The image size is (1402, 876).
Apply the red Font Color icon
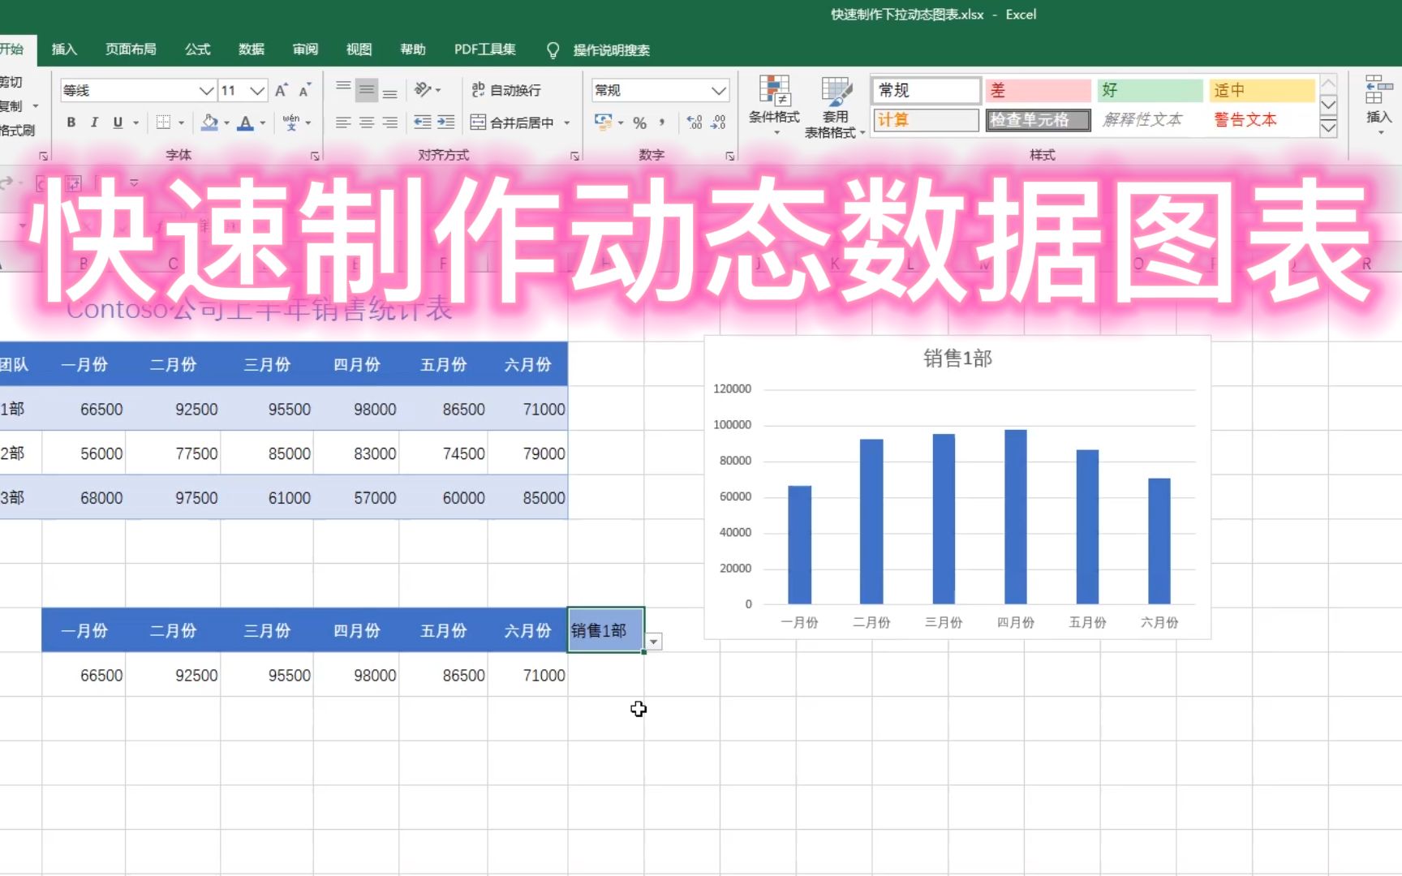coord(245,122)
